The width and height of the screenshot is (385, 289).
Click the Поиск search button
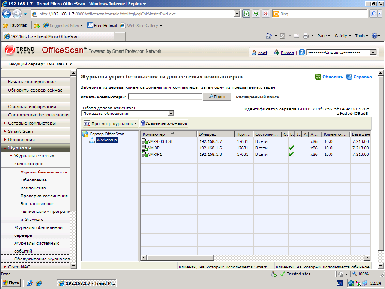[x=217, y=96]
